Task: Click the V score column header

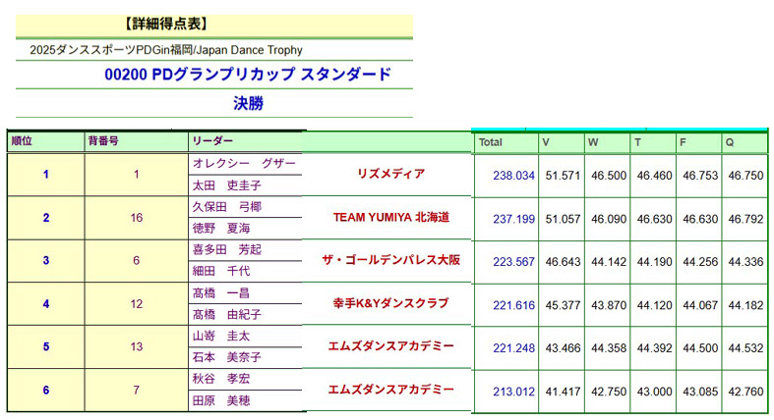Action: [546, 143]
